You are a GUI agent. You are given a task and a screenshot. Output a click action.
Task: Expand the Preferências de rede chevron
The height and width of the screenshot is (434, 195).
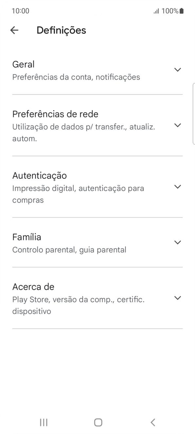[177, 125]
